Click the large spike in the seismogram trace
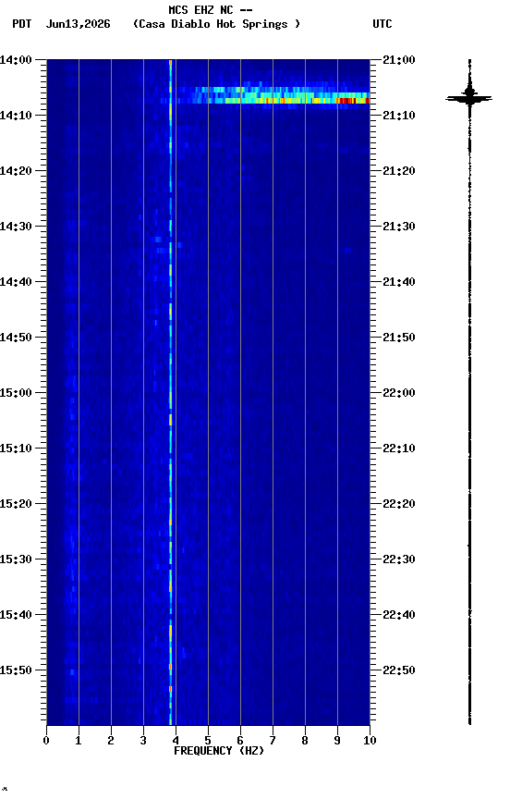This screenshot has width=510, height=799. click(468, 97)
